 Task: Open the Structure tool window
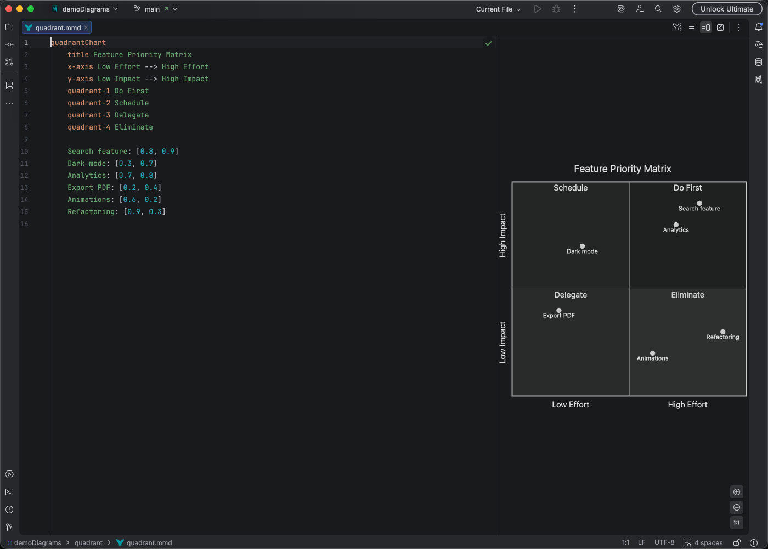(9, 86)
